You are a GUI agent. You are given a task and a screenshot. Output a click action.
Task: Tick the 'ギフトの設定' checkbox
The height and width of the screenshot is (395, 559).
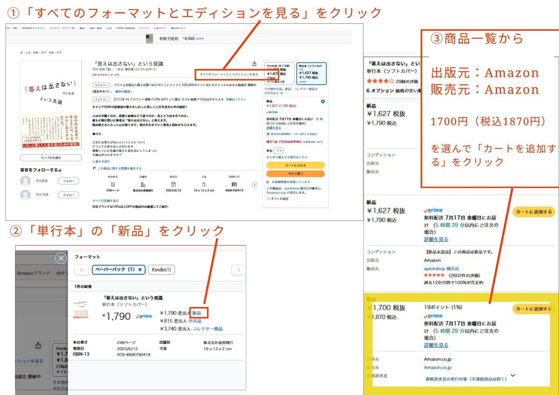[268, 198]
